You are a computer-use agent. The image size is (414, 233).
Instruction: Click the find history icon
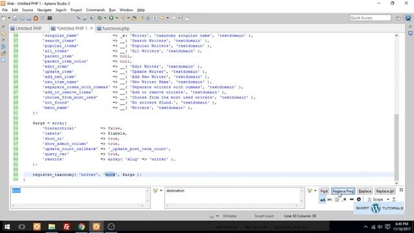click(155, 191)
